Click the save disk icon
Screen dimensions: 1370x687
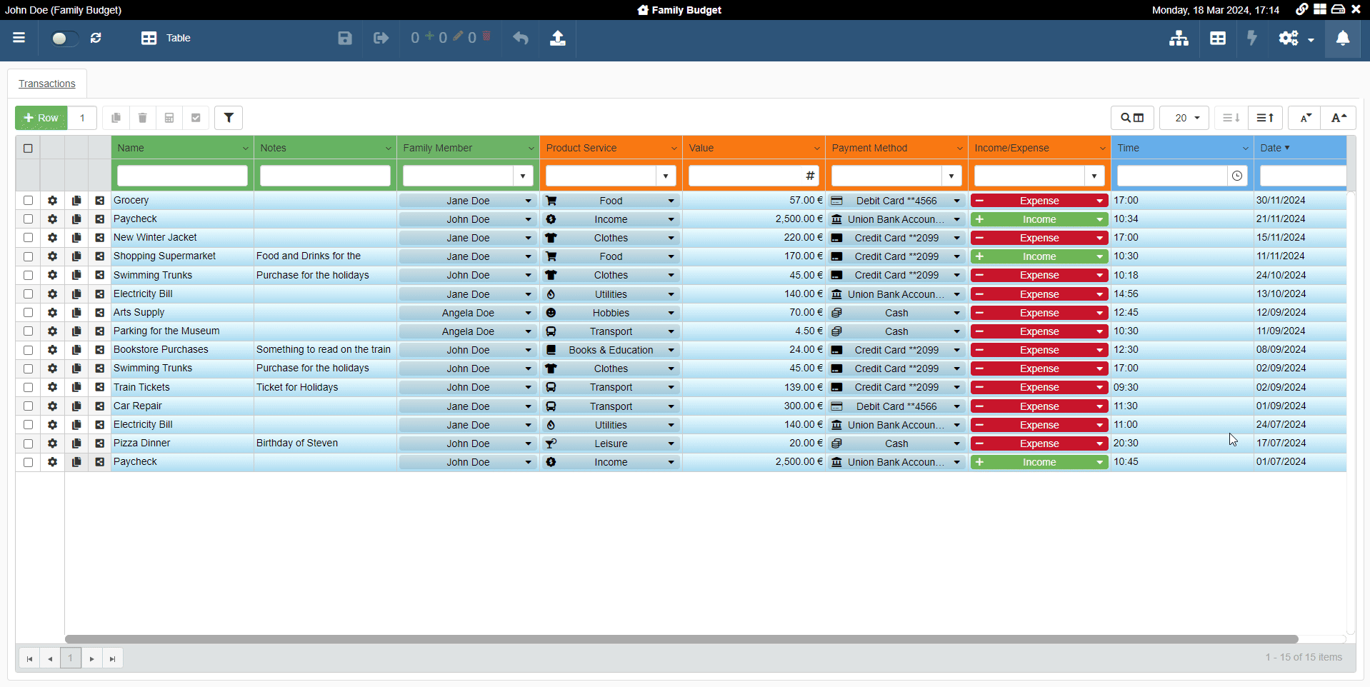345,38
